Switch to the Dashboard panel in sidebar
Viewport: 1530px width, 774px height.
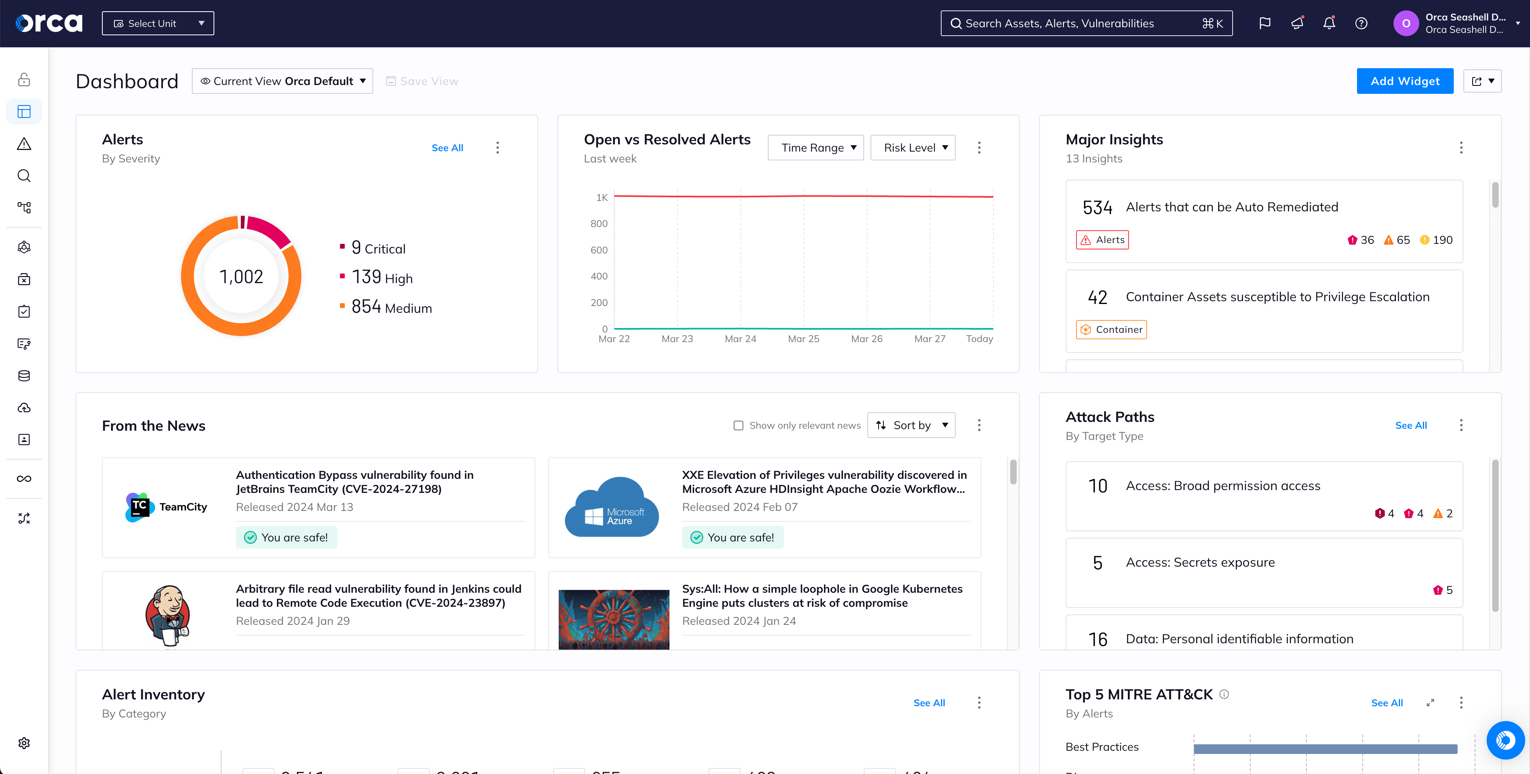[x=24, y=111]
